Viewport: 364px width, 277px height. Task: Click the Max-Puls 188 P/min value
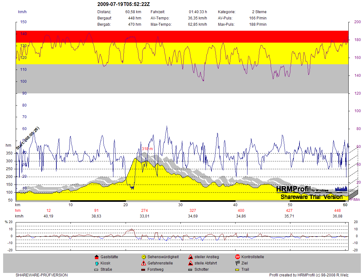pyautogui.click(x=258, y=24)
